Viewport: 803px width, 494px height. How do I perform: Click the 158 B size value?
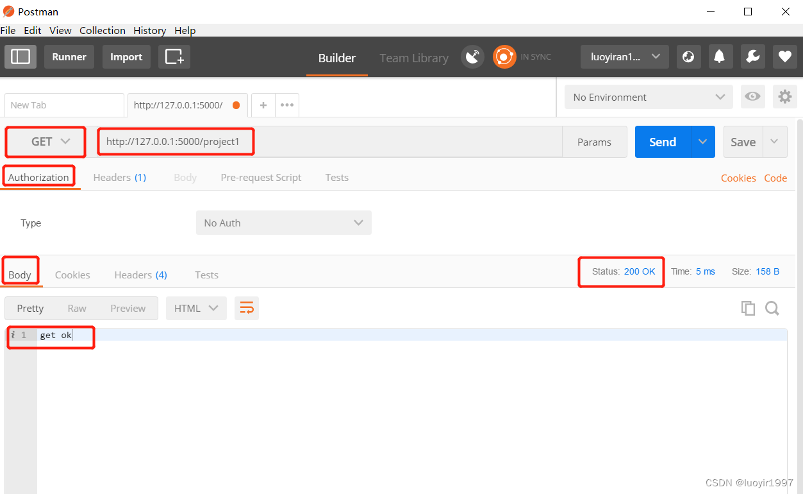click(768, 271)
